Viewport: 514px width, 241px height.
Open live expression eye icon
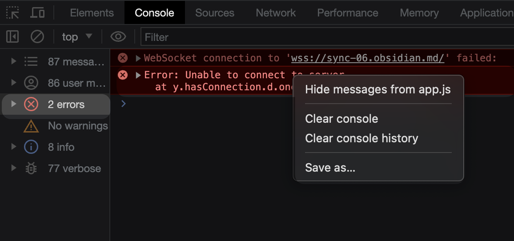(118, 36)
